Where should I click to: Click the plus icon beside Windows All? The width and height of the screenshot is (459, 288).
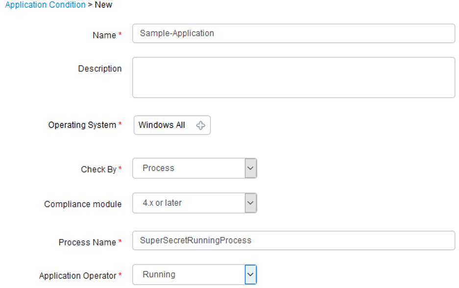click(x=200, y=125)
